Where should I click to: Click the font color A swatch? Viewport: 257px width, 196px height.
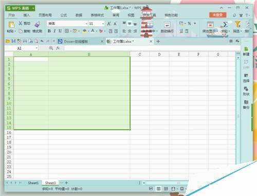point(93,31)
